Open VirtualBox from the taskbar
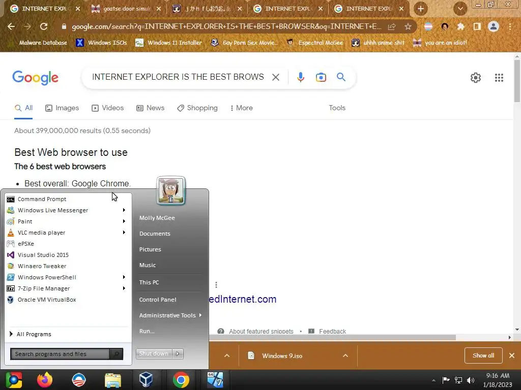The width and height of the screenshot is (521, 390). click(146, 380)
